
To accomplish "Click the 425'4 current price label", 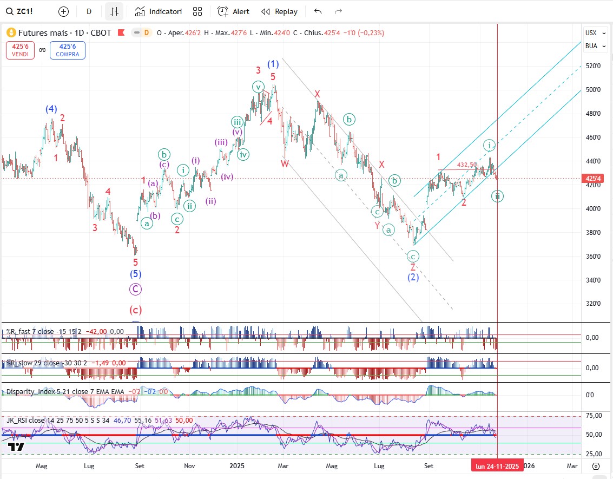I will pyautogui.click(x=593, y=178).
